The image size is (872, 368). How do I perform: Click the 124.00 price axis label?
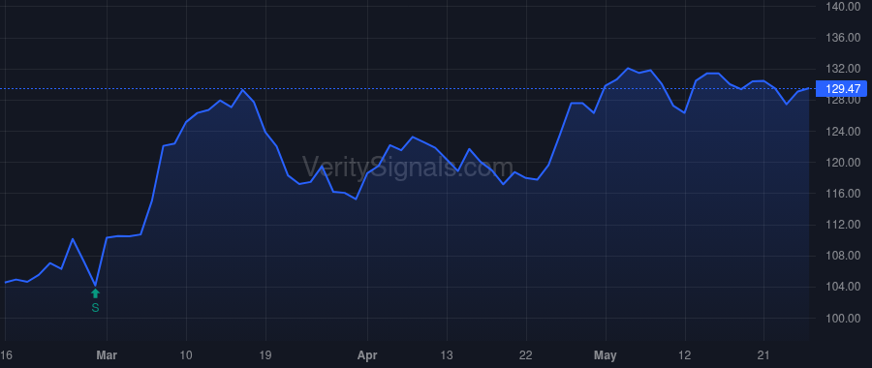(843, 131)
